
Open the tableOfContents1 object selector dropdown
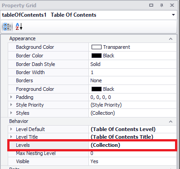click(173, 15)
